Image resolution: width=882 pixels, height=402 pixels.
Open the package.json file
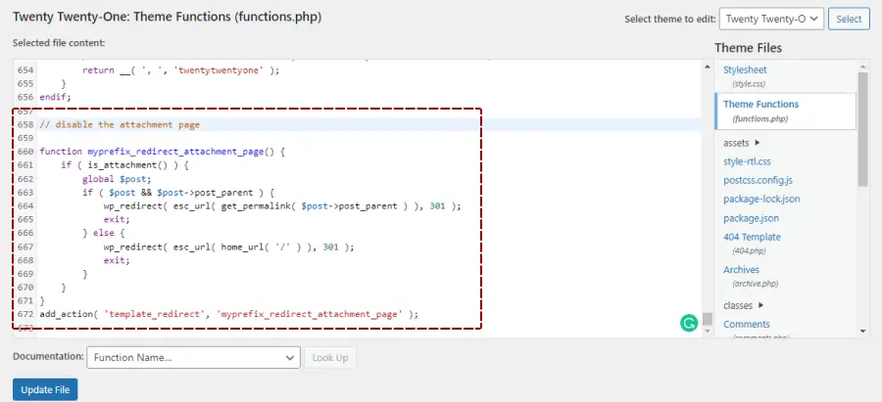point(752,218)
